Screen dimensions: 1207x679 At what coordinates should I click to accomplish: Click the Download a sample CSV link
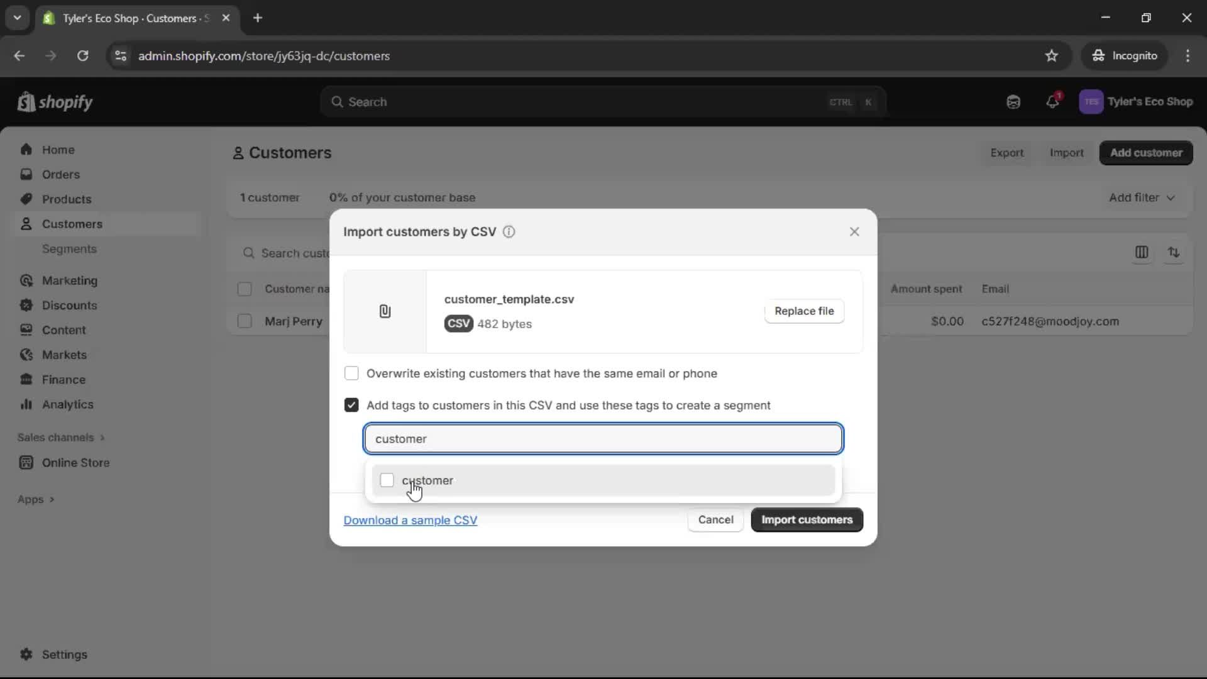click(410, 520)
